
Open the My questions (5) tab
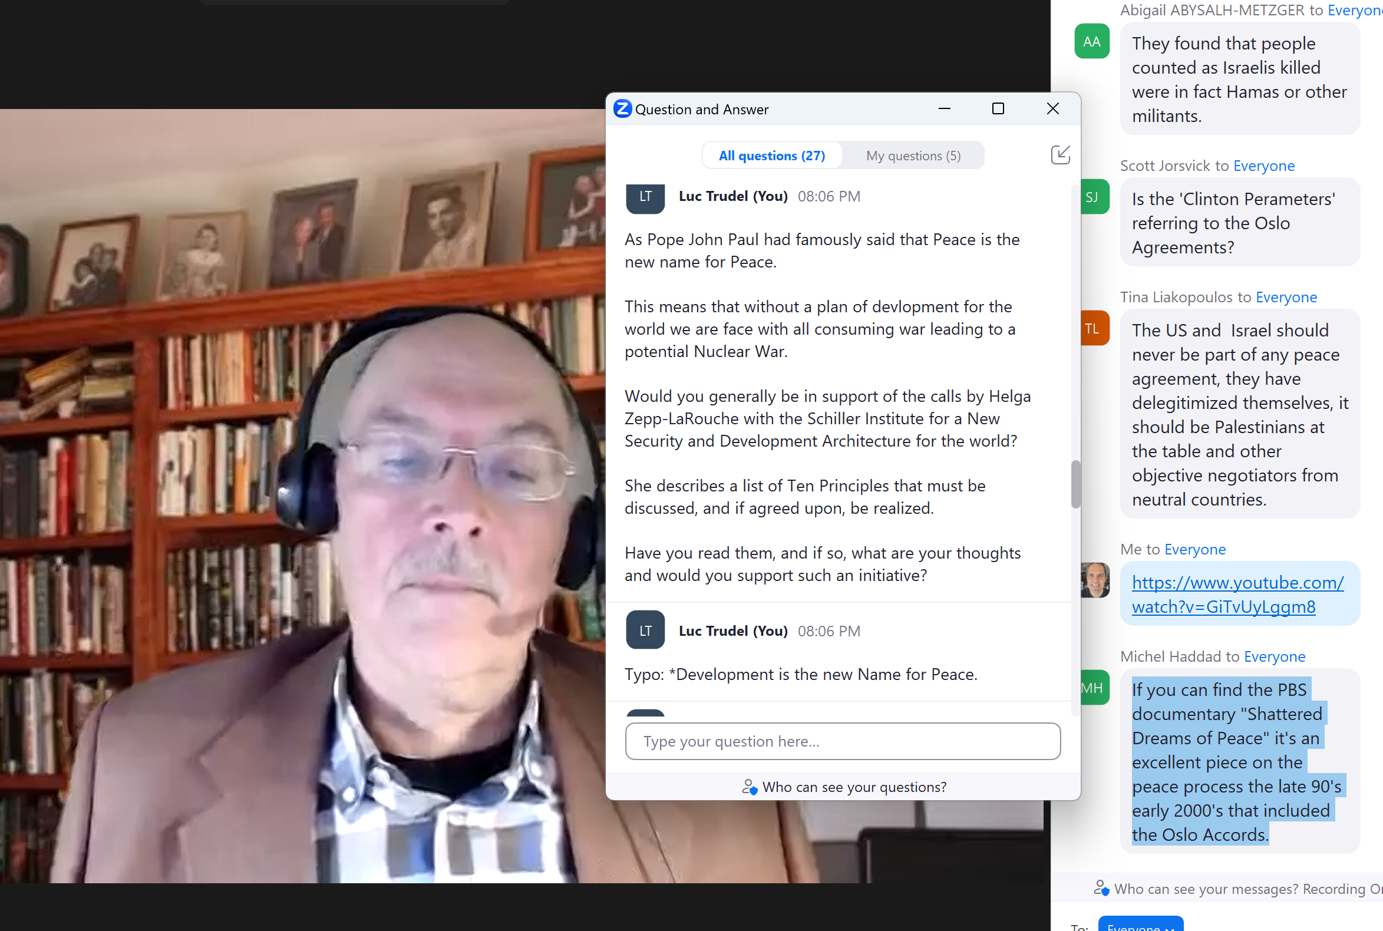point(913,156)
